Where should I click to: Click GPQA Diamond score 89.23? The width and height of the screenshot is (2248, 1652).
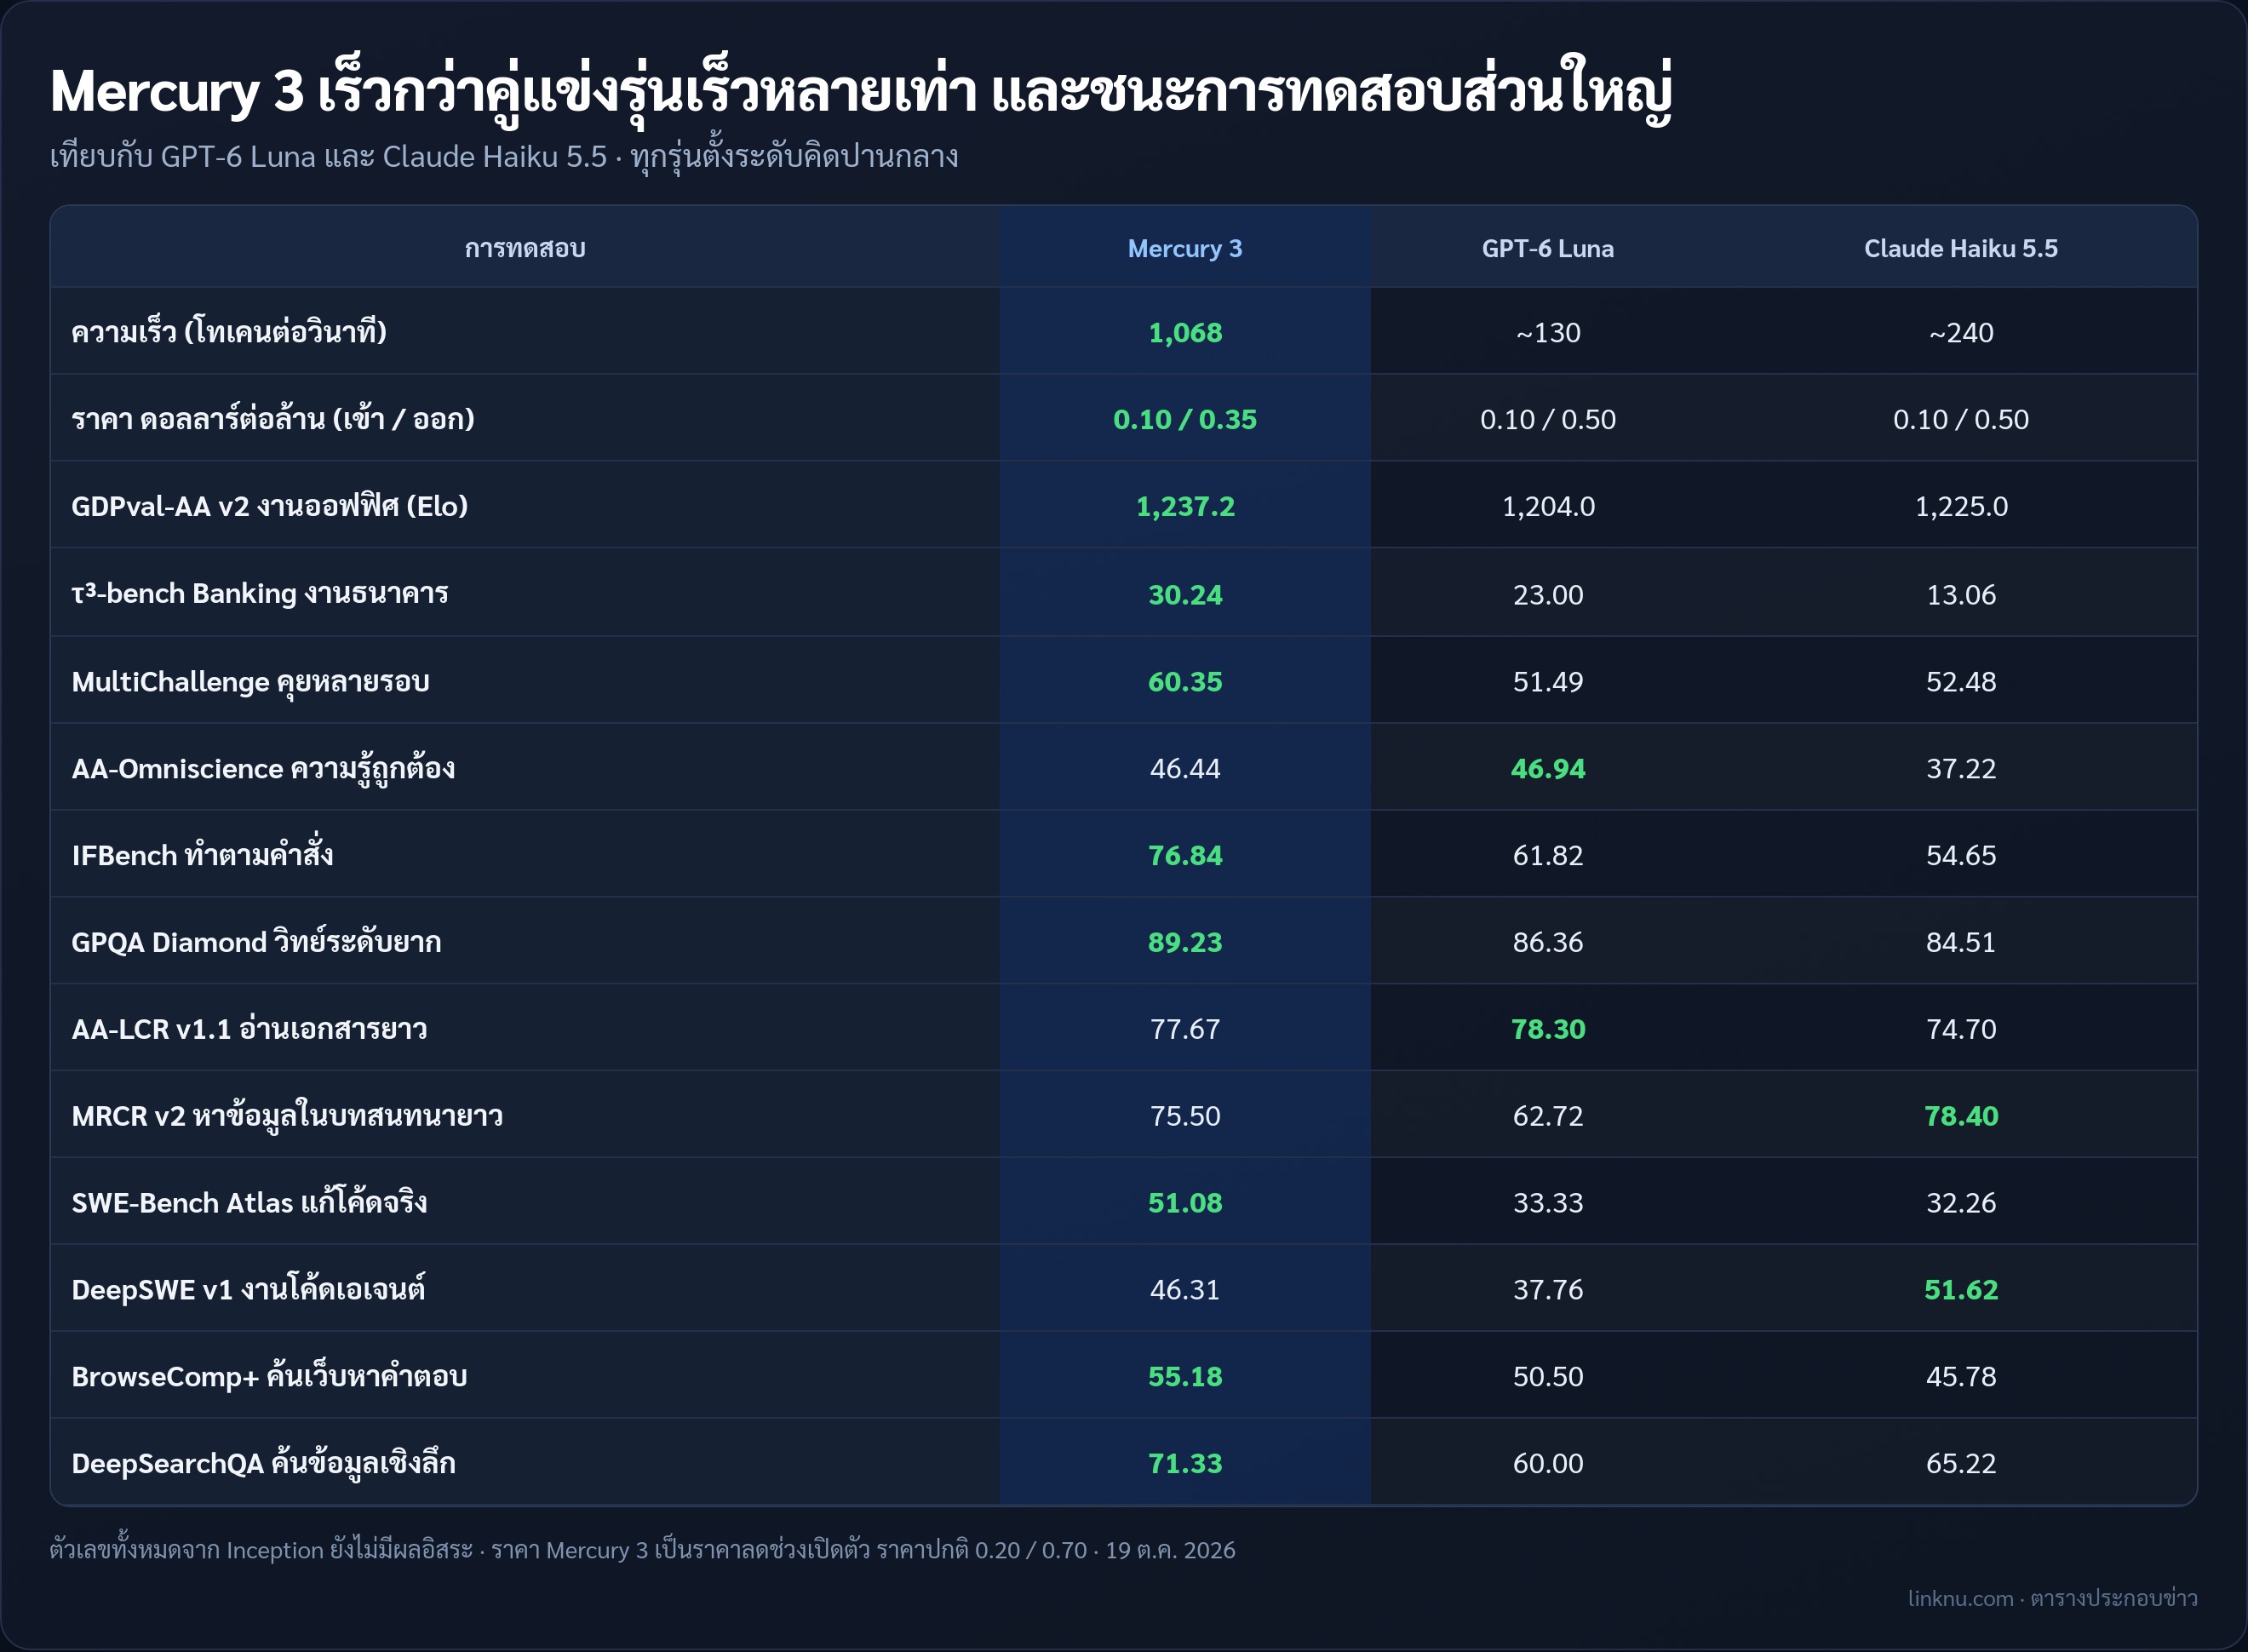(1184, 942)
